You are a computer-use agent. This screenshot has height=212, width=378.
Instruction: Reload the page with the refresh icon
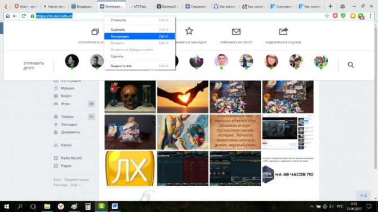tap(24, 16)
